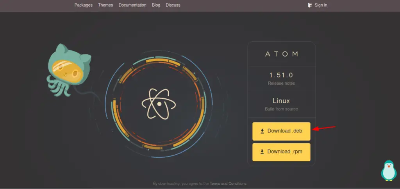Click the download arrow icon beside .deb
The image size is (400, 189).
tap(262, 131)
